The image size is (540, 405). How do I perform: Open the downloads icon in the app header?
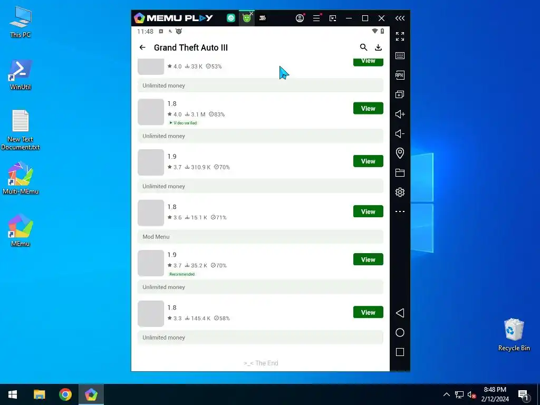[x=378, y=47]
